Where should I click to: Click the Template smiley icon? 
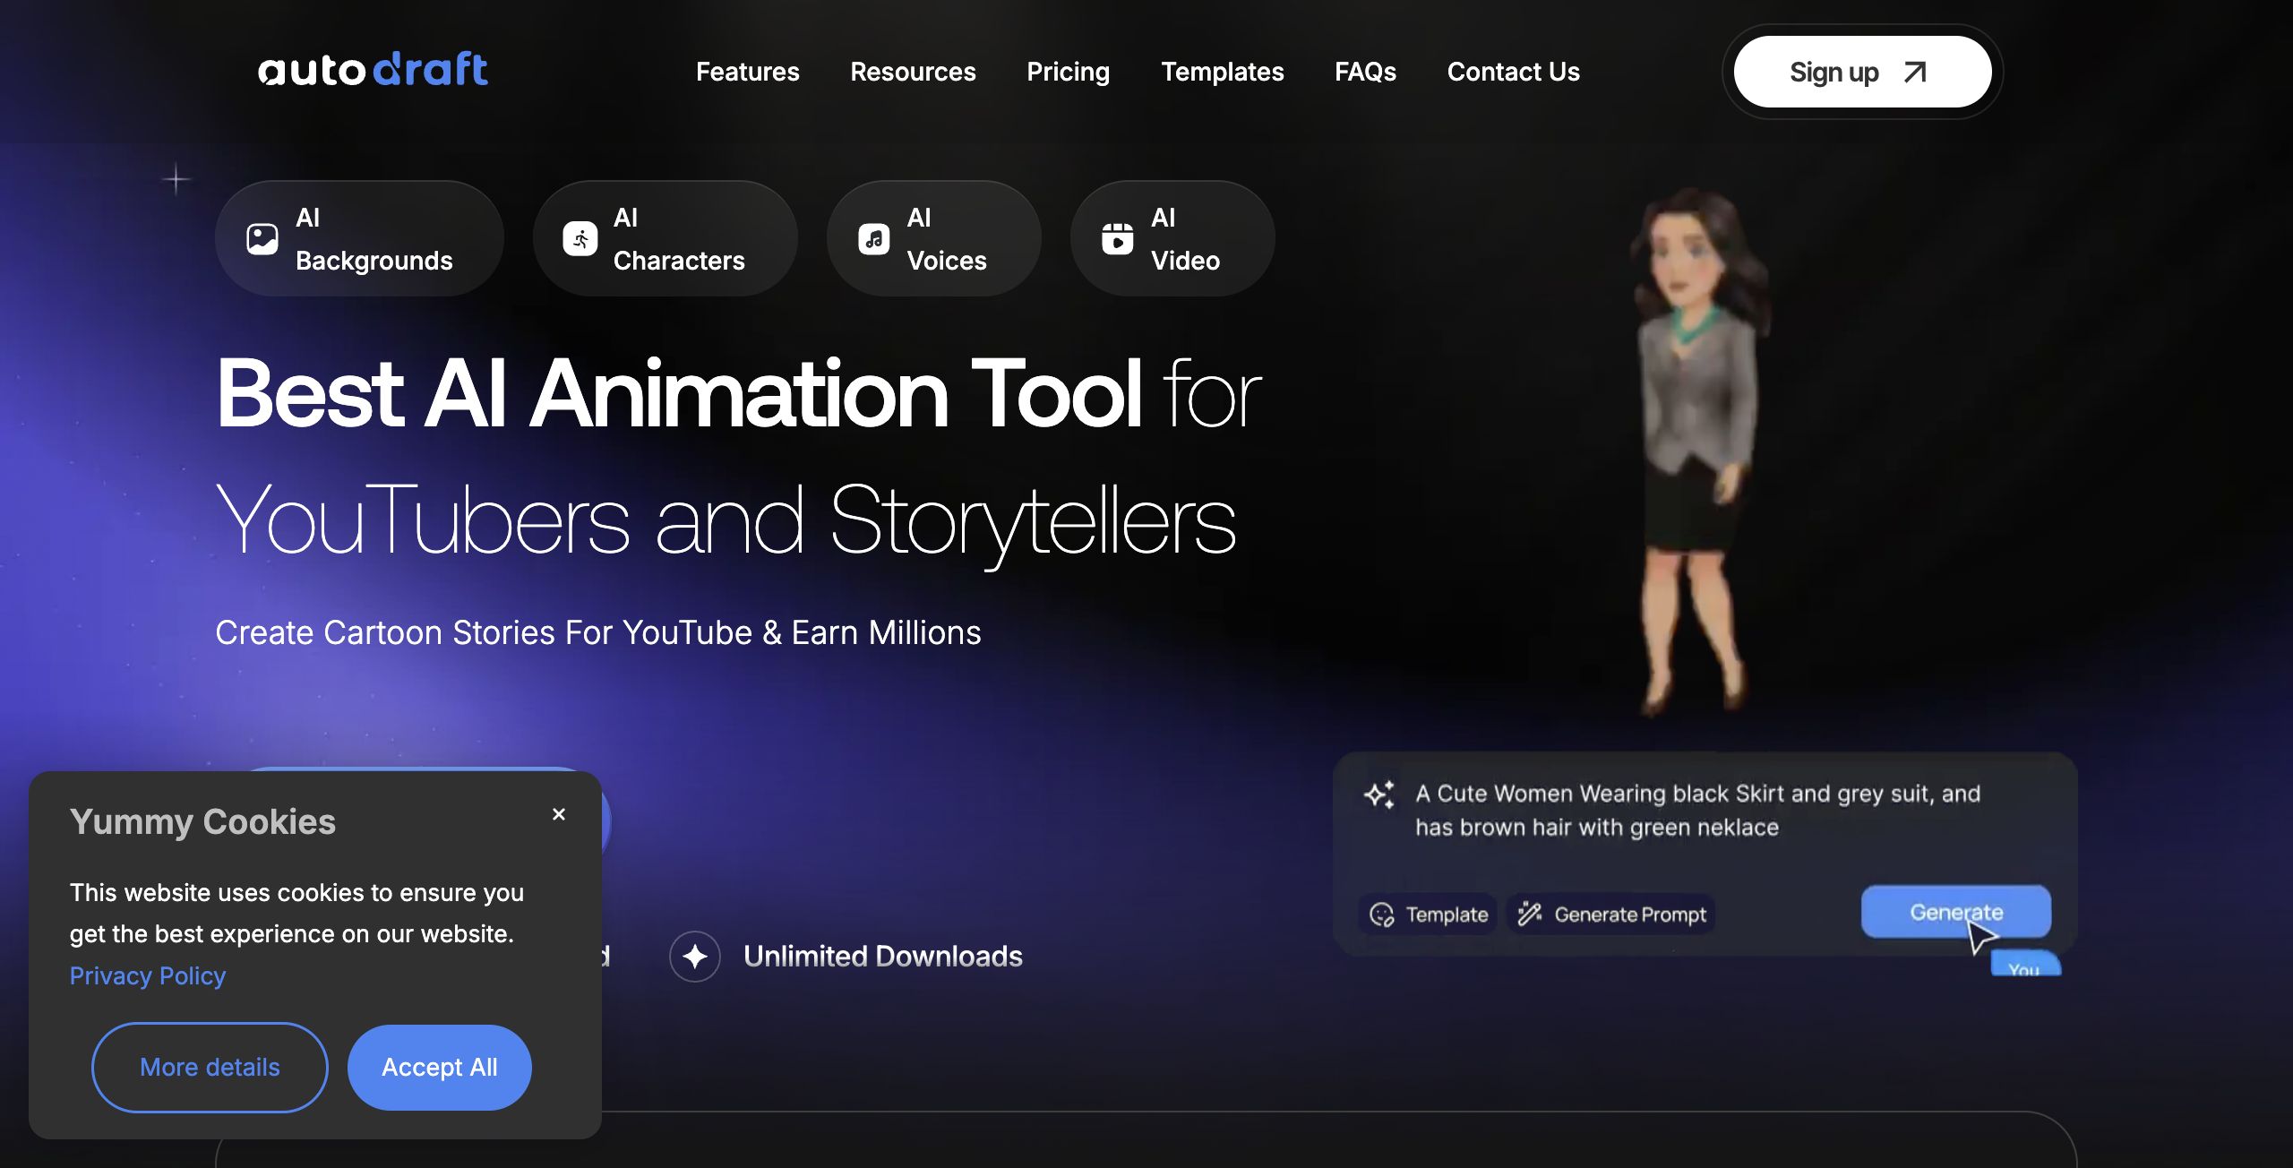[x=1382, y=915]
